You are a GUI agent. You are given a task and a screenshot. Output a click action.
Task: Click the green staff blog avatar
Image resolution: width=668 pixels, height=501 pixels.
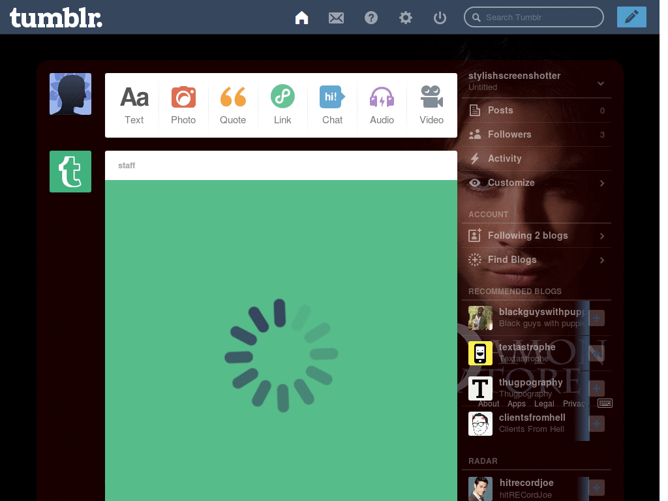click(70, 172)
